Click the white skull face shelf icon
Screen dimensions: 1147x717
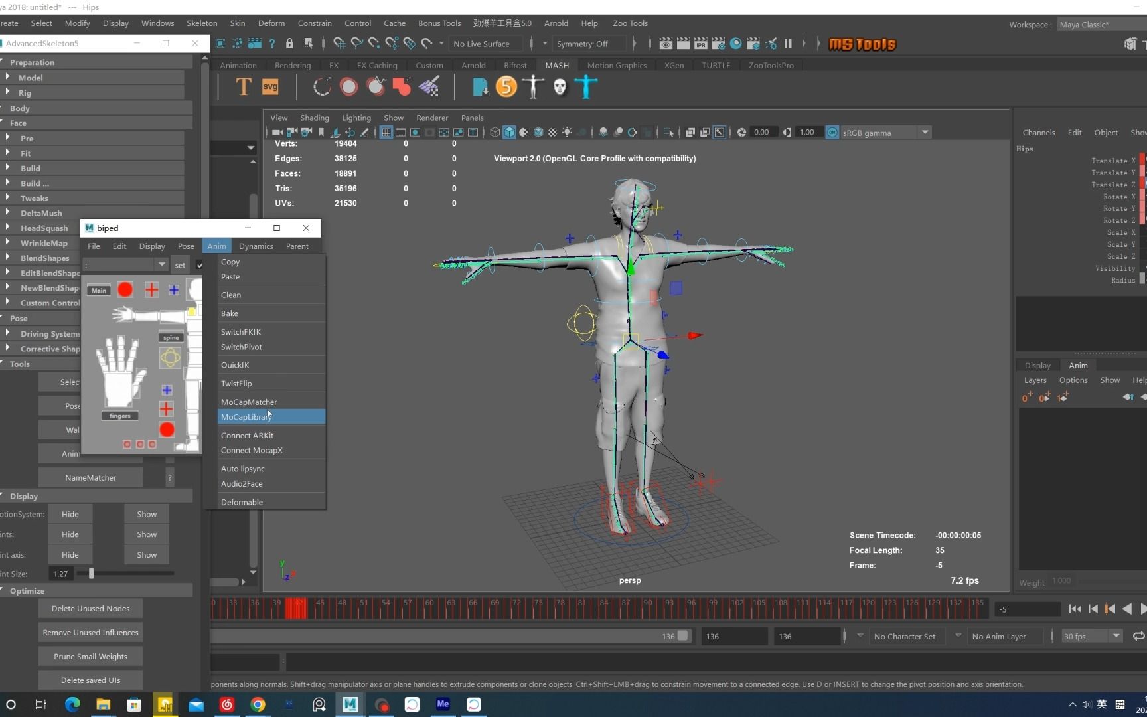[560, 87]
